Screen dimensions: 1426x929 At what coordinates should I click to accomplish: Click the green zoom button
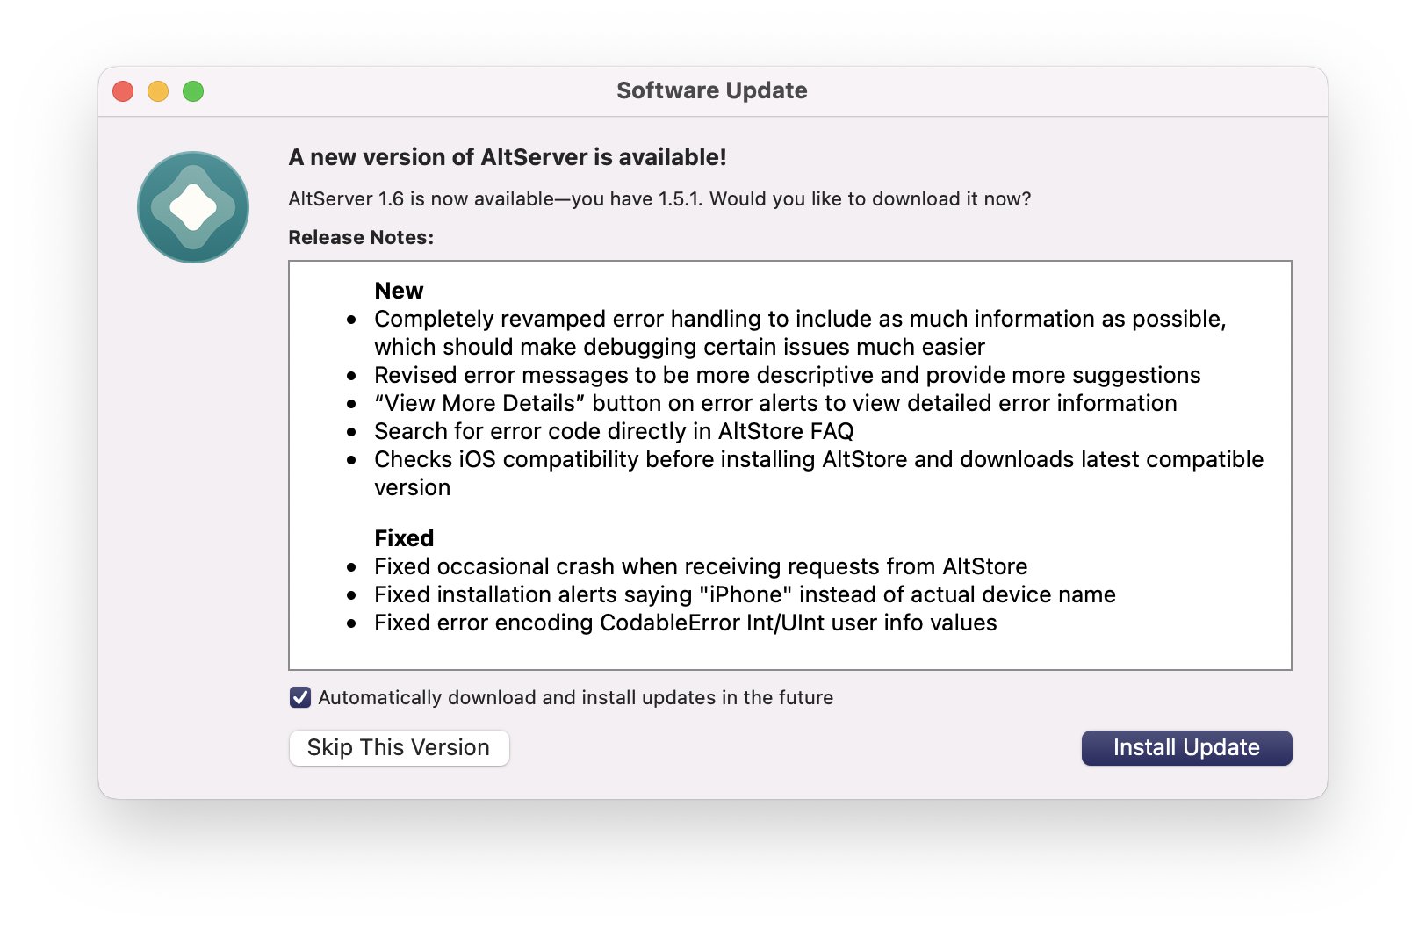[x=194, y=90]
